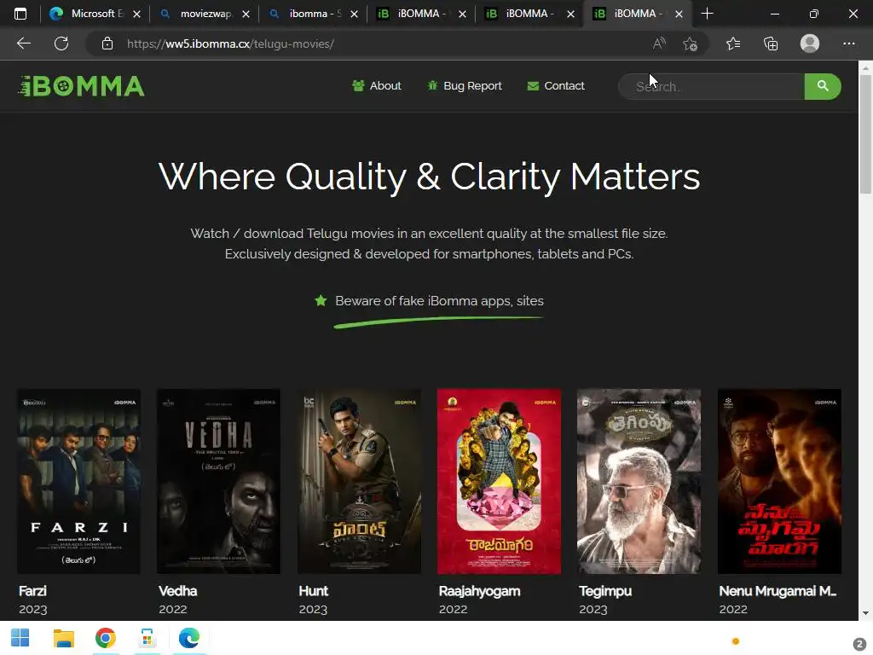Open the Windows Start menu
The height and width of the screenshot is (655, 873).
20,638
